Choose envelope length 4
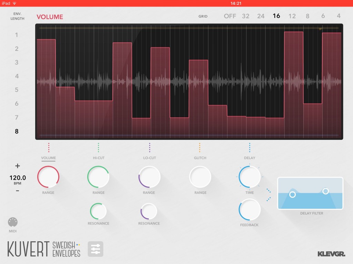353x264 pixels. pyautogui.click(x=17, y=76)
